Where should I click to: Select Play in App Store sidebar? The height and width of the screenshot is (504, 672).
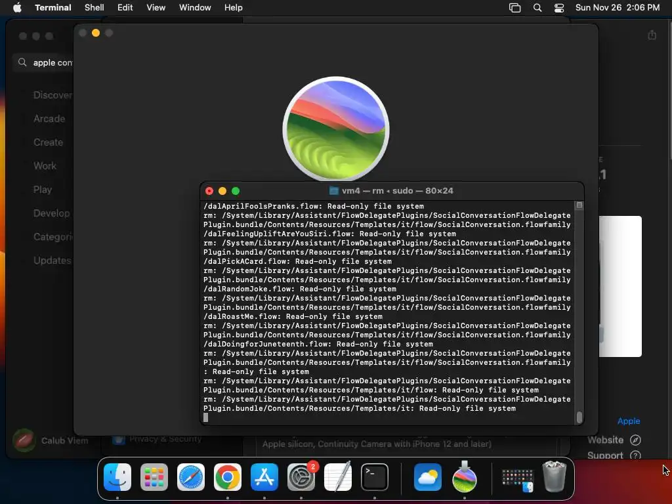point(43,190)
